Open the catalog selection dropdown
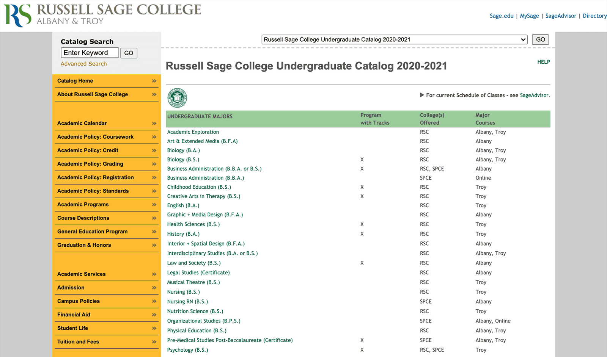 [395, 39]
